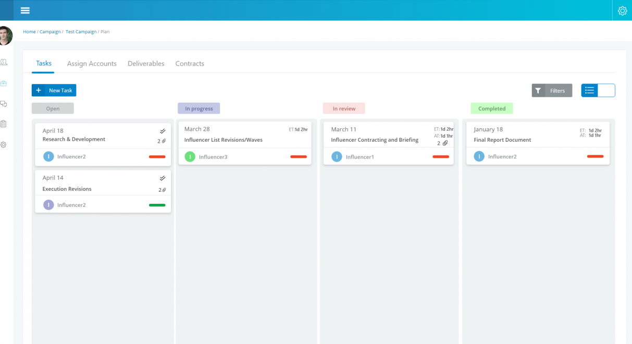Click the Influencer2 avatar on Final Report Document card

(479, 156)
